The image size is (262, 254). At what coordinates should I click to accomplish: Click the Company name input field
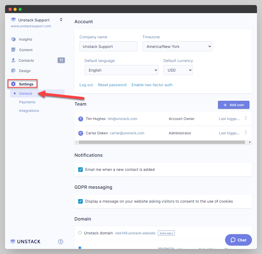pyautogui.click(x=108, y=46)
